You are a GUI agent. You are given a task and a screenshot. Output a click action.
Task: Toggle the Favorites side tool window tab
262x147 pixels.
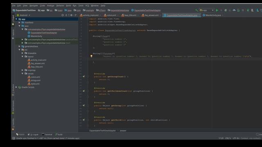13,125
